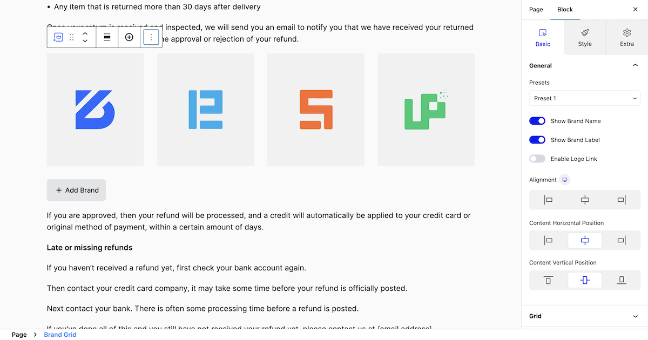This screenshot has height=340, width=648.
Task: Select the orange S brand logo
Action: click(316, 110)
